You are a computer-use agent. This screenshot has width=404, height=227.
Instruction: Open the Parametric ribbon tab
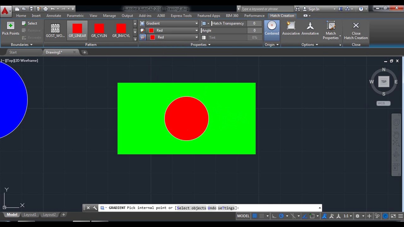click(75, 15)
